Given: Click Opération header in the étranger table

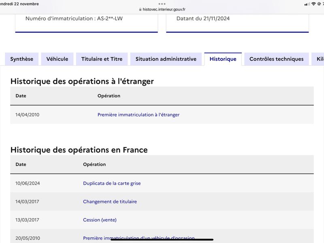Looking at the screenshot, I should (x=109, y=96).
